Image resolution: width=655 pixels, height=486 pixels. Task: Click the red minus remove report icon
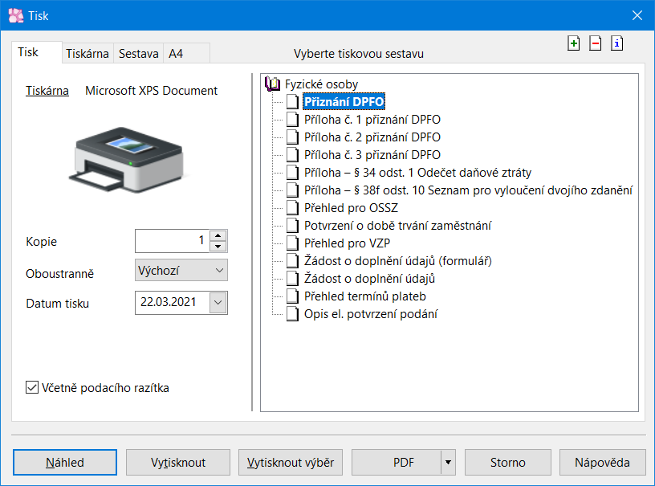tap(596, 43)
